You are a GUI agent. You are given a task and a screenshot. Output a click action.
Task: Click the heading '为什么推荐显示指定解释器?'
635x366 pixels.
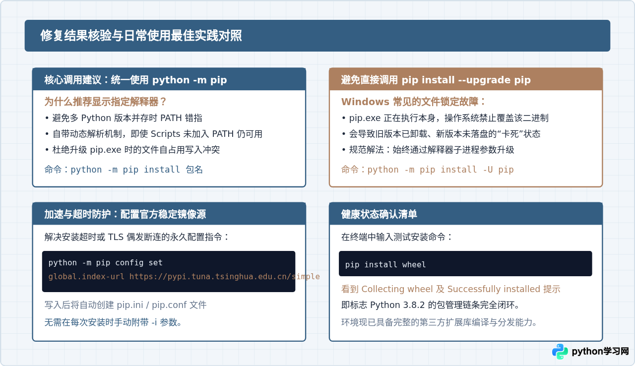pyautogui.click(x=106, y=102)
